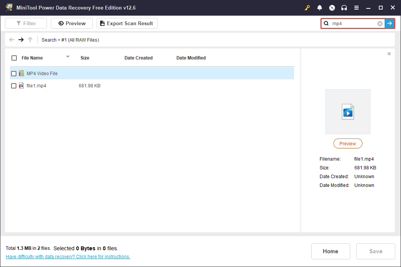
Task: Close the preview panel with its X
Action: pyautogui.click(x=389, y=53)
